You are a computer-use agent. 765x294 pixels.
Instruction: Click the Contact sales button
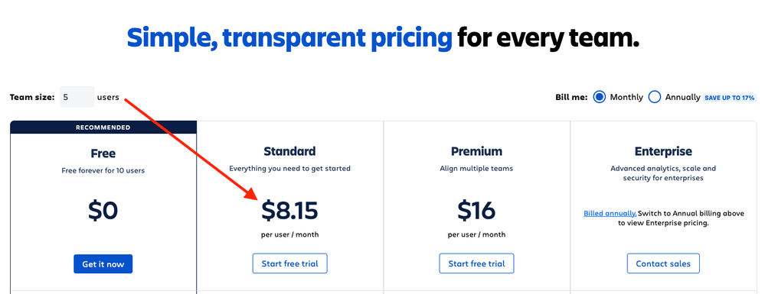click(x=663, y=263)
